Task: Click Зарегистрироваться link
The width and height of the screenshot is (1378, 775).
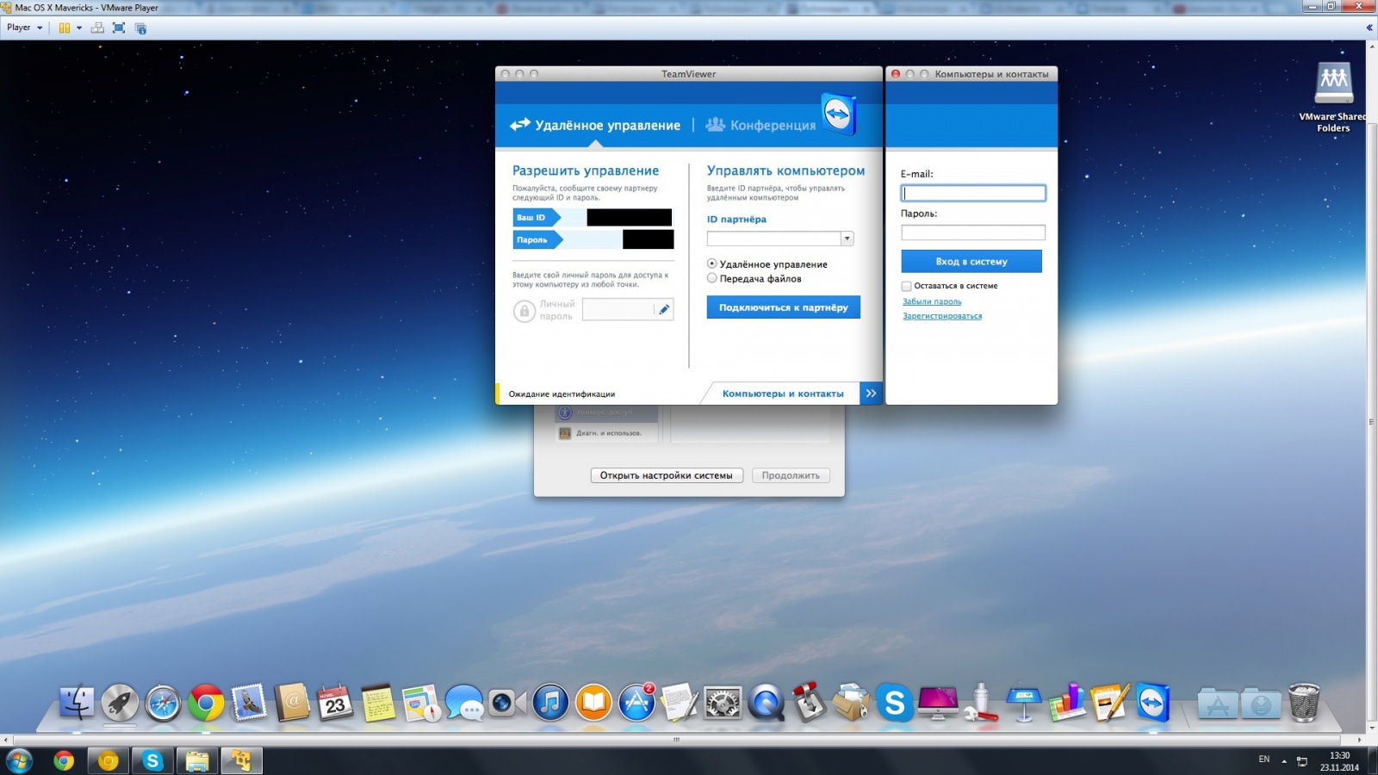Action: [942, 316]
